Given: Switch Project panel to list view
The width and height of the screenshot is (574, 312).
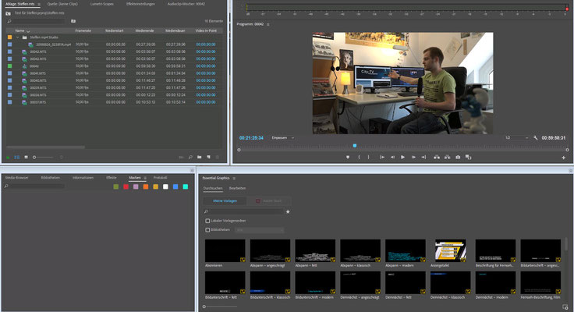Looking at the screenshot, I should point(17,157).
